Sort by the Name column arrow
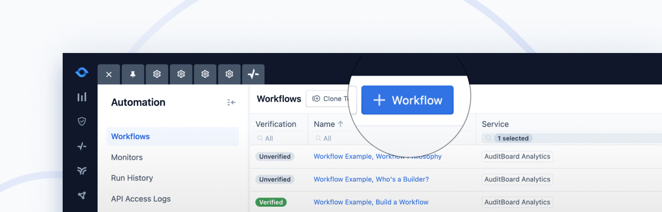The height and width of the screenshot is (212, 662). coord(340,125)
